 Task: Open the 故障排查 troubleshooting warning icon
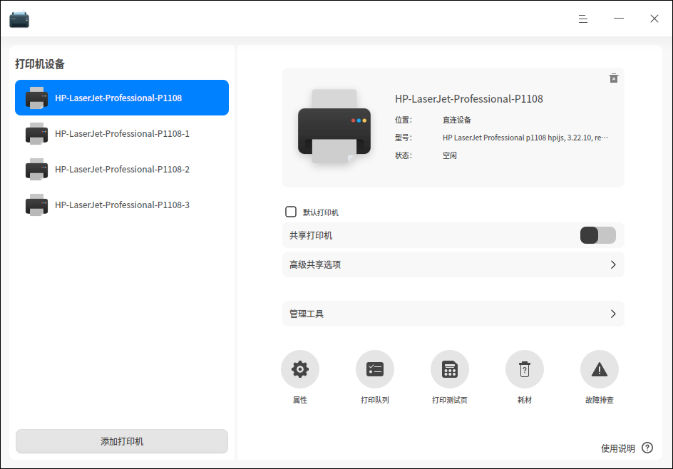599,369
